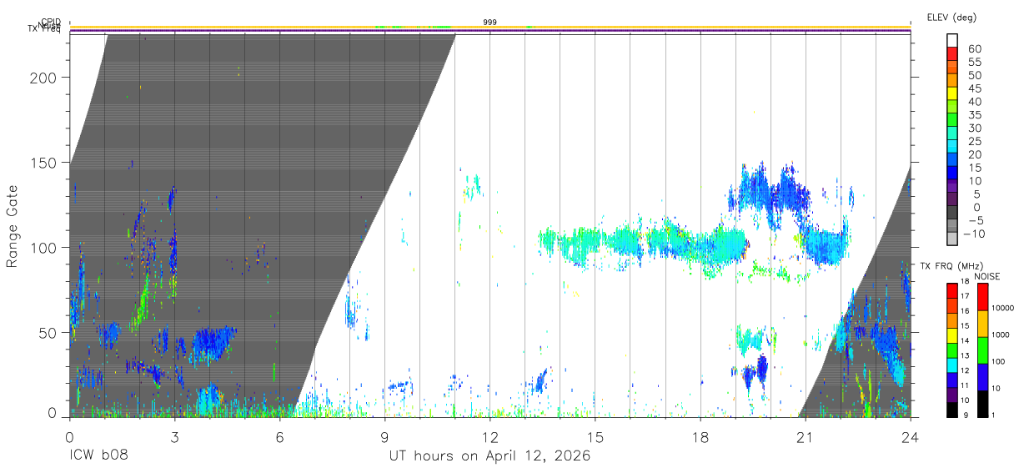Click the "10000" label on NOISE colorbar

point(1003,308)
